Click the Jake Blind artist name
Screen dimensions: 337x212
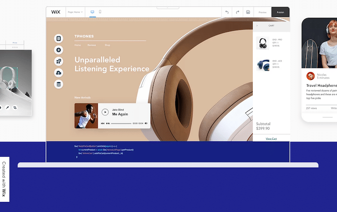(x=118, y=110)
